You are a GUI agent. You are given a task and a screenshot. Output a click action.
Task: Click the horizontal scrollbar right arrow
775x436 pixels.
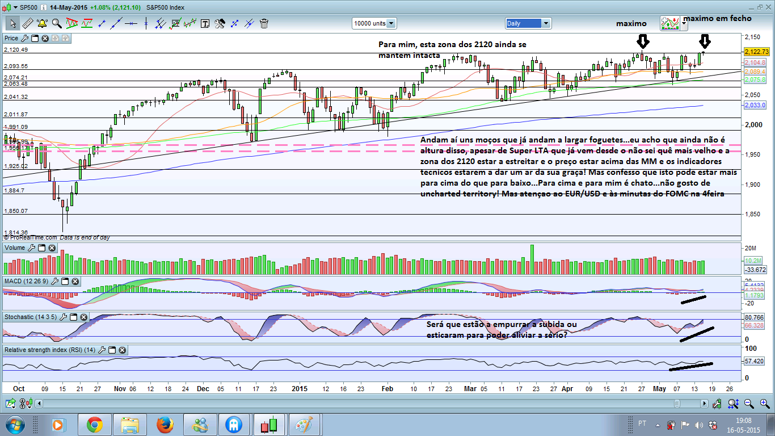(x=705, y=403)
